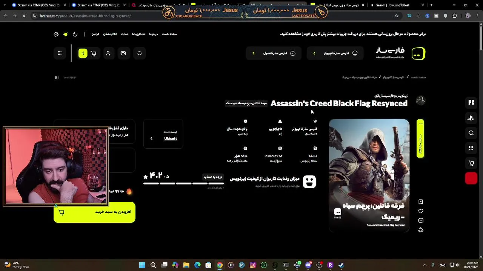Screen dimensions: 483x271
Task: Open Google Chrome from the taskbar
Action: pyautogui.click(x=220, y=265)
